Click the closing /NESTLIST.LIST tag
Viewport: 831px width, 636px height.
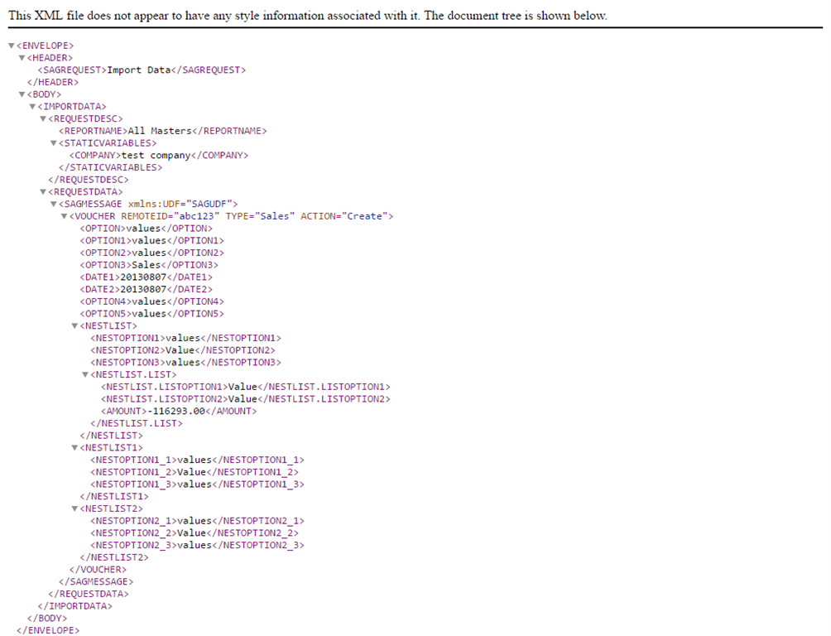coord(137,424)
